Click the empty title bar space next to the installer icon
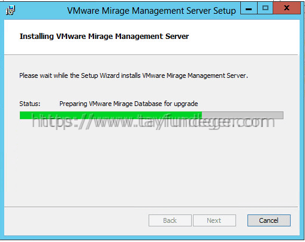 (x=40, y=11)
